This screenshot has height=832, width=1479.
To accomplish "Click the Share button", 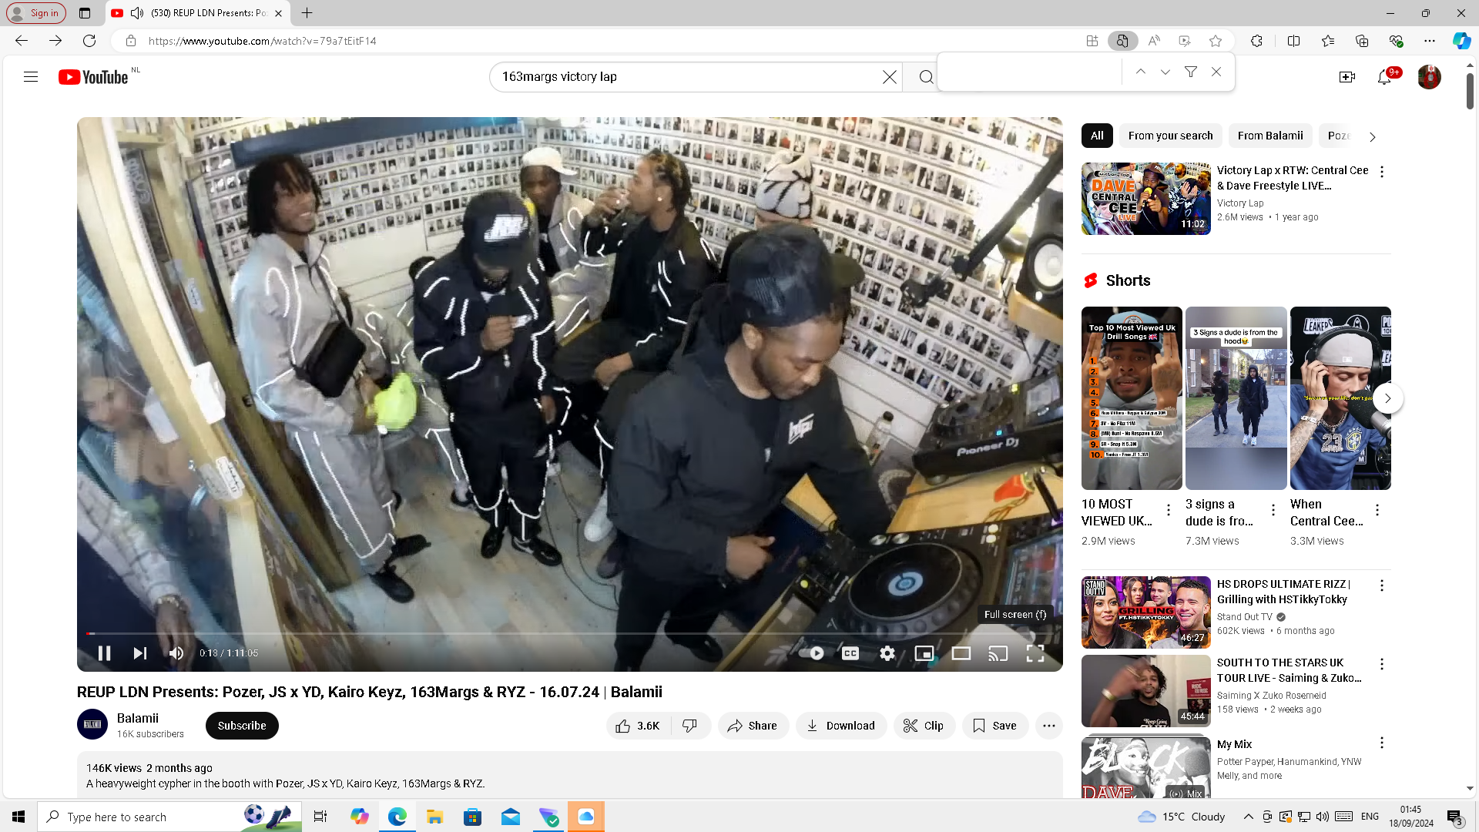I will pos(753,726).
